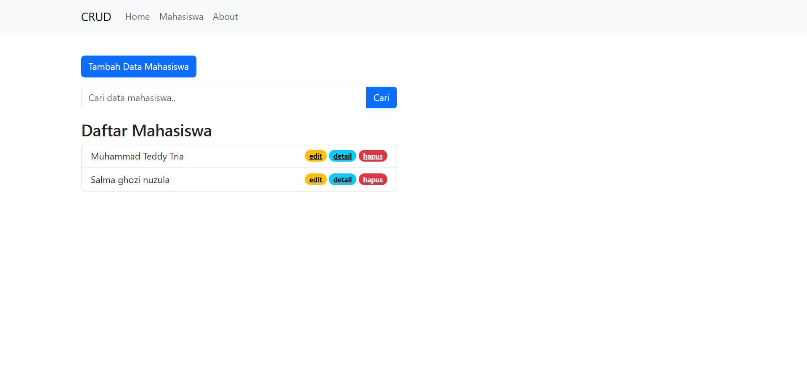This screenshot has height=391, width=807.
Task: Open the CRUD brand link
Action: coord(96,17)
